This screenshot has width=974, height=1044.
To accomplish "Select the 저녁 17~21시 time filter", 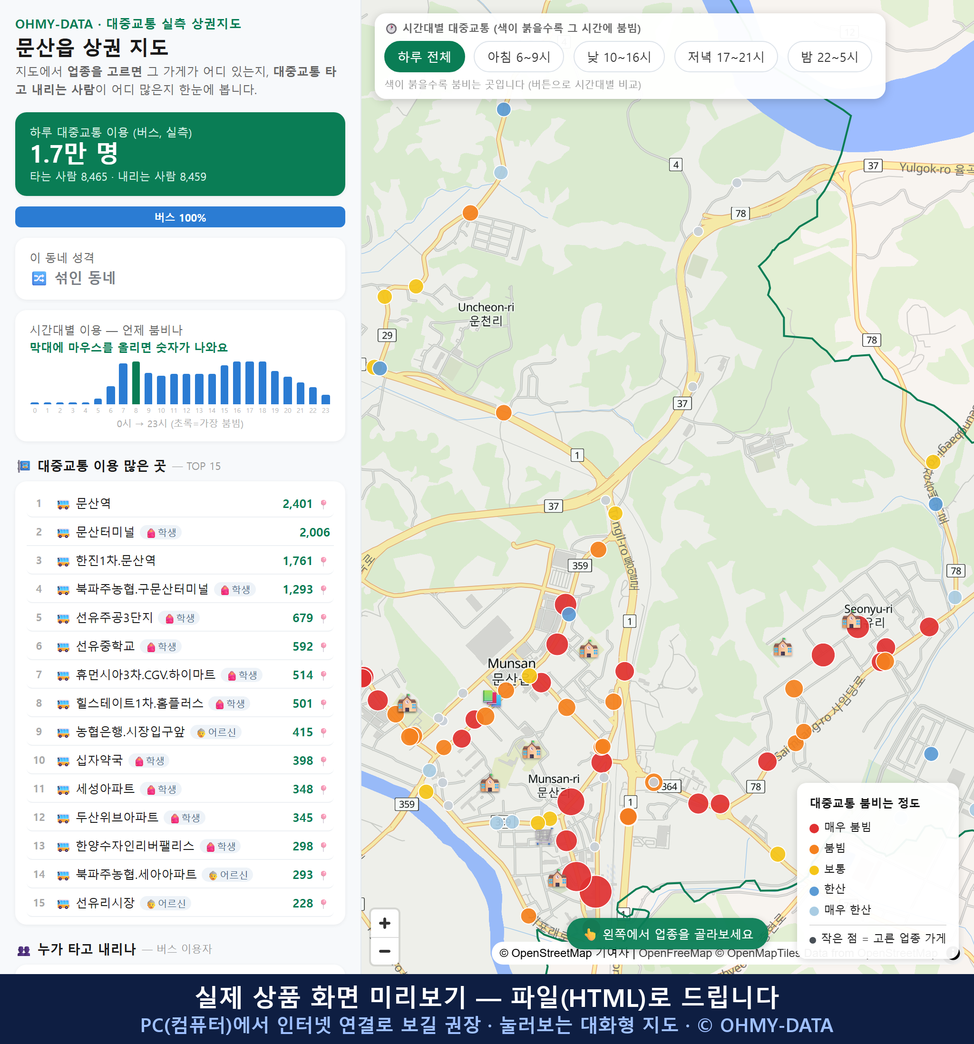I will tap(726, 57).
